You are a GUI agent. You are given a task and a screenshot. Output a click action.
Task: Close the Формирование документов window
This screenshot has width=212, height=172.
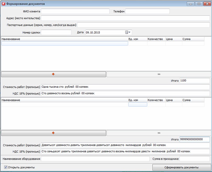point(207,4)
